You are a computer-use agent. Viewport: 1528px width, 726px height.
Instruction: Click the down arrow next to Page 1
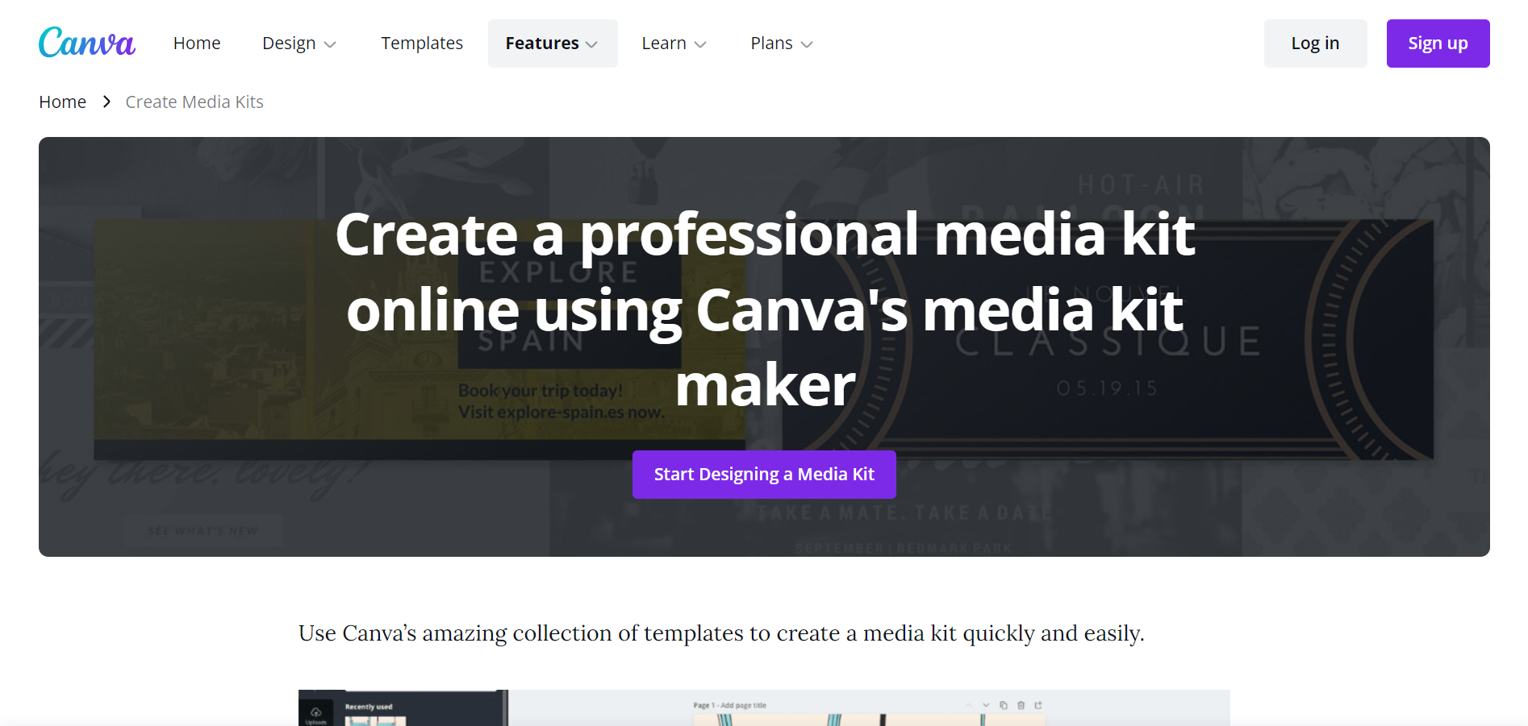(x=986, y=706)
